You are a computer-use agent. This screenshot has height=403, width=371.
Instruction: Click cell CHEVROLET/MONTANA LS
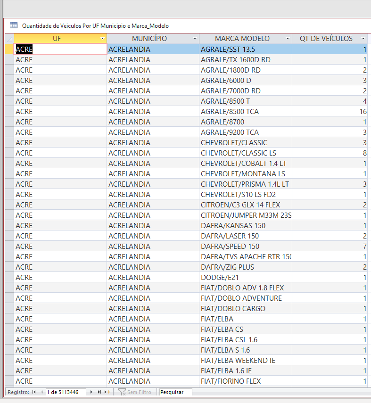(x=246, y=174)
